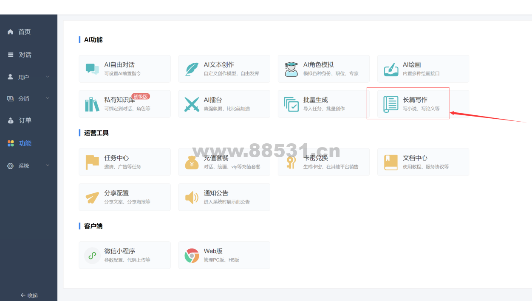Expand the 分销 sidebar submenu arrow

tap(48, 98)
